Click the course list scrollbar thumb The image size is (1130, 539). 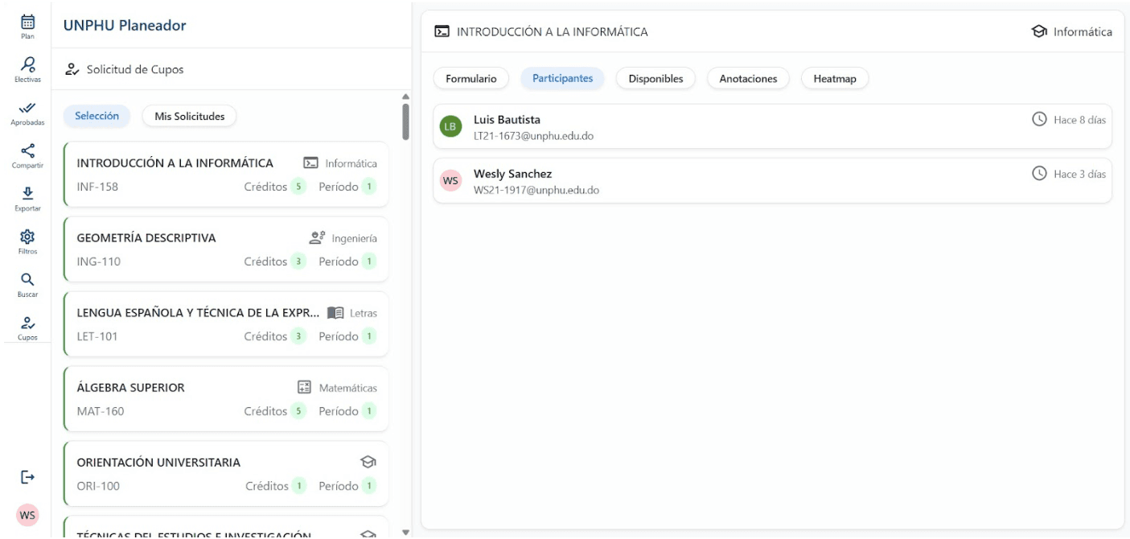click(x=405, y=121)
